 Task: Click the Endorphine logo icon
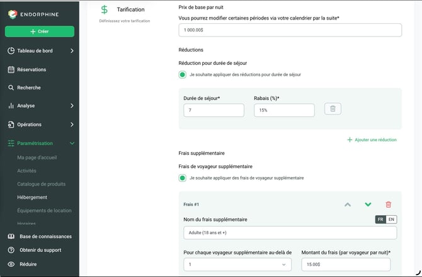(x=13, y=14)
